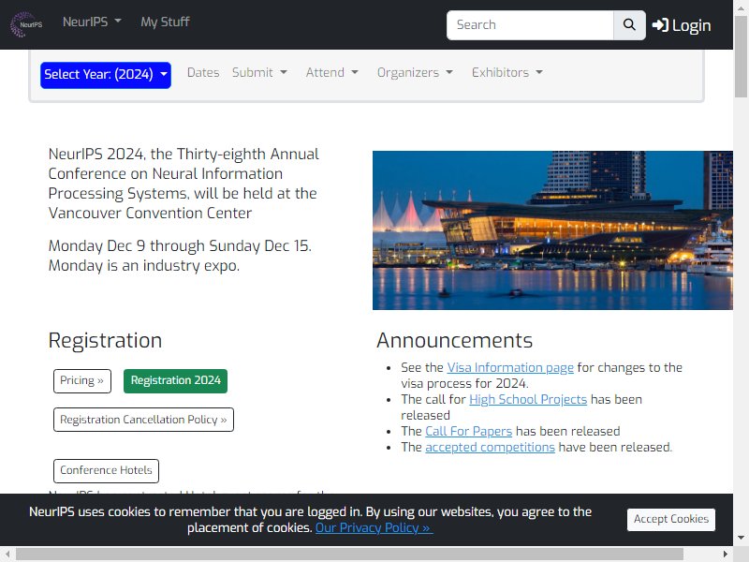Open the Visa Information page link
This screenshot has height=562, width=749.
[510, 367]
